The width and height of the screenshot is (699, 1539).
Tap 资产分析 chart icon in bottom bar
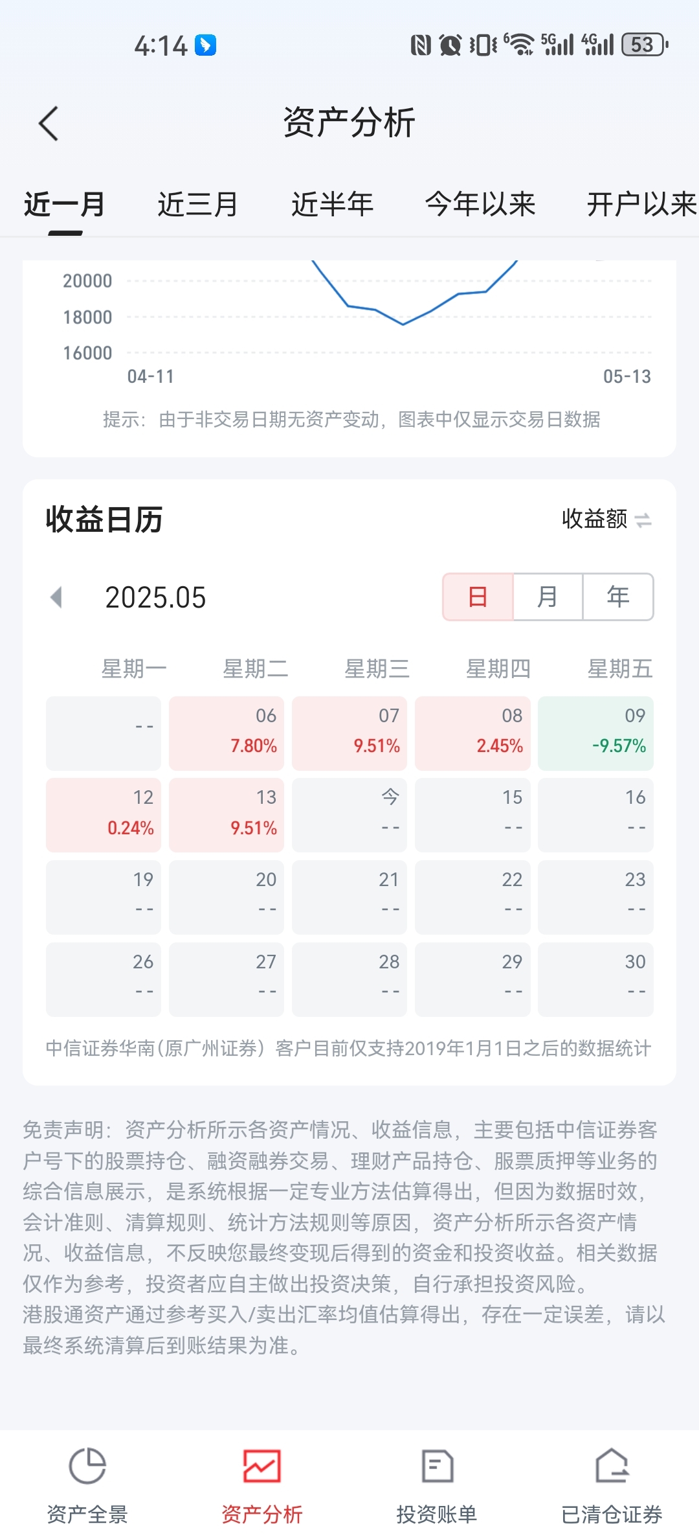coord(262,1466)
